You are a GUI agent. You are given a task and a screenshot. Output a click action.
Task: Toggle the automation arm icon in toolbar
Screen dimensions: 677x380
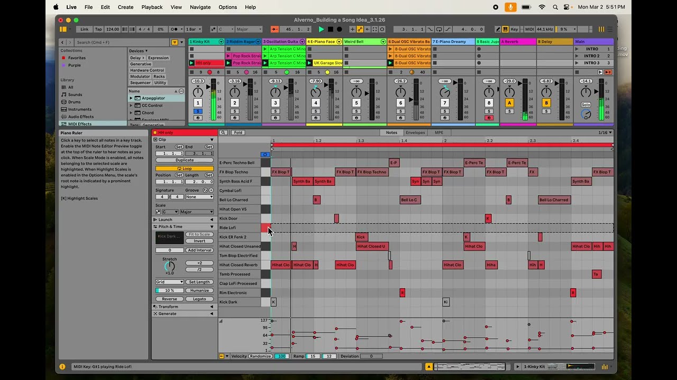(x=359, y=30)
